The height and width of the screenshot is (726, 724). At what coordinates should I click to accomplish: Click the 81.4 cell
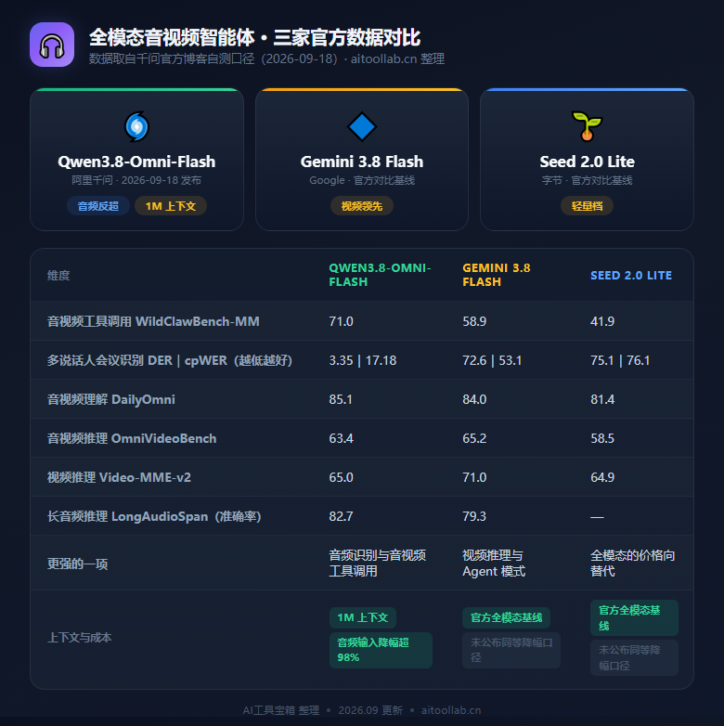(602, 399)
